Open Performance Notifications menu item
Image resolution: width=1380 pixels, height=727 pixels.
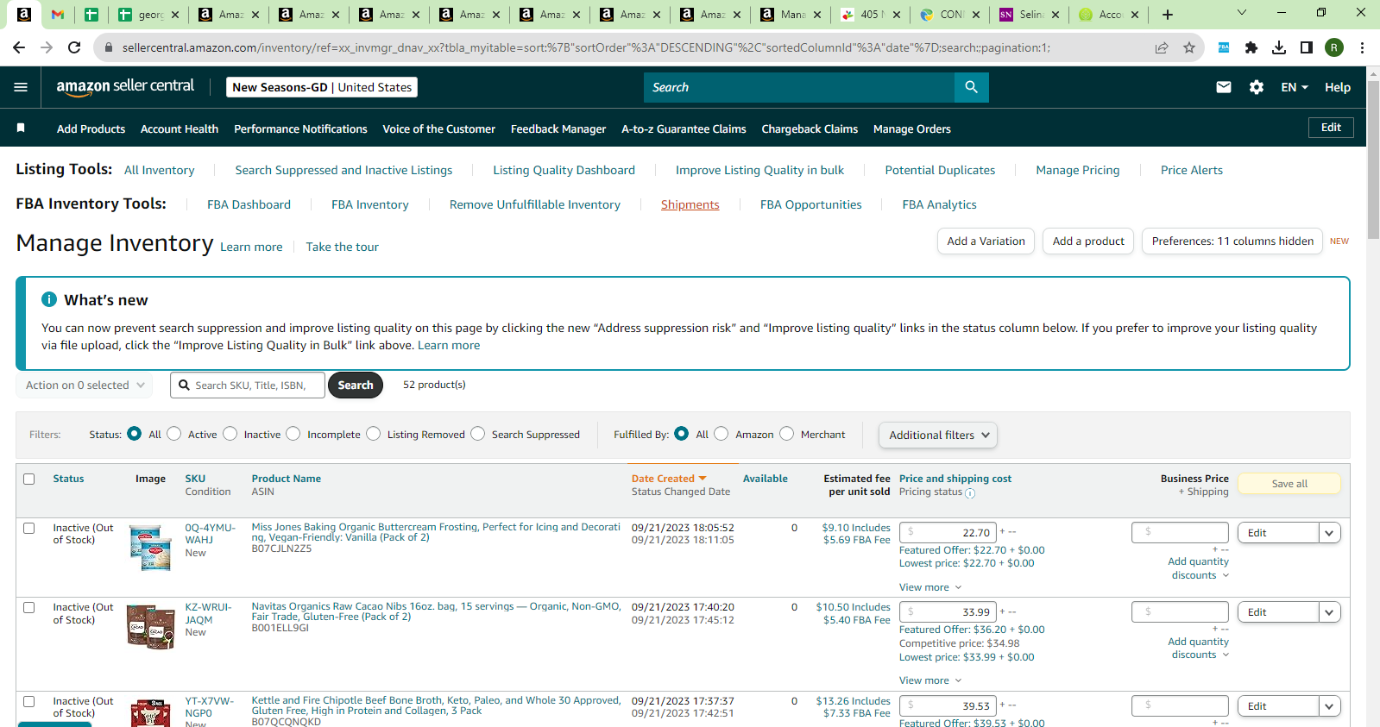coord(300,128)
